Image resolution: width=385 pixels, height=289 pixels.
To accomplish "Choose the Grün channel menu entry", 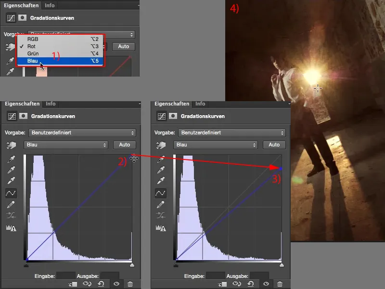I will pos(34,53).
